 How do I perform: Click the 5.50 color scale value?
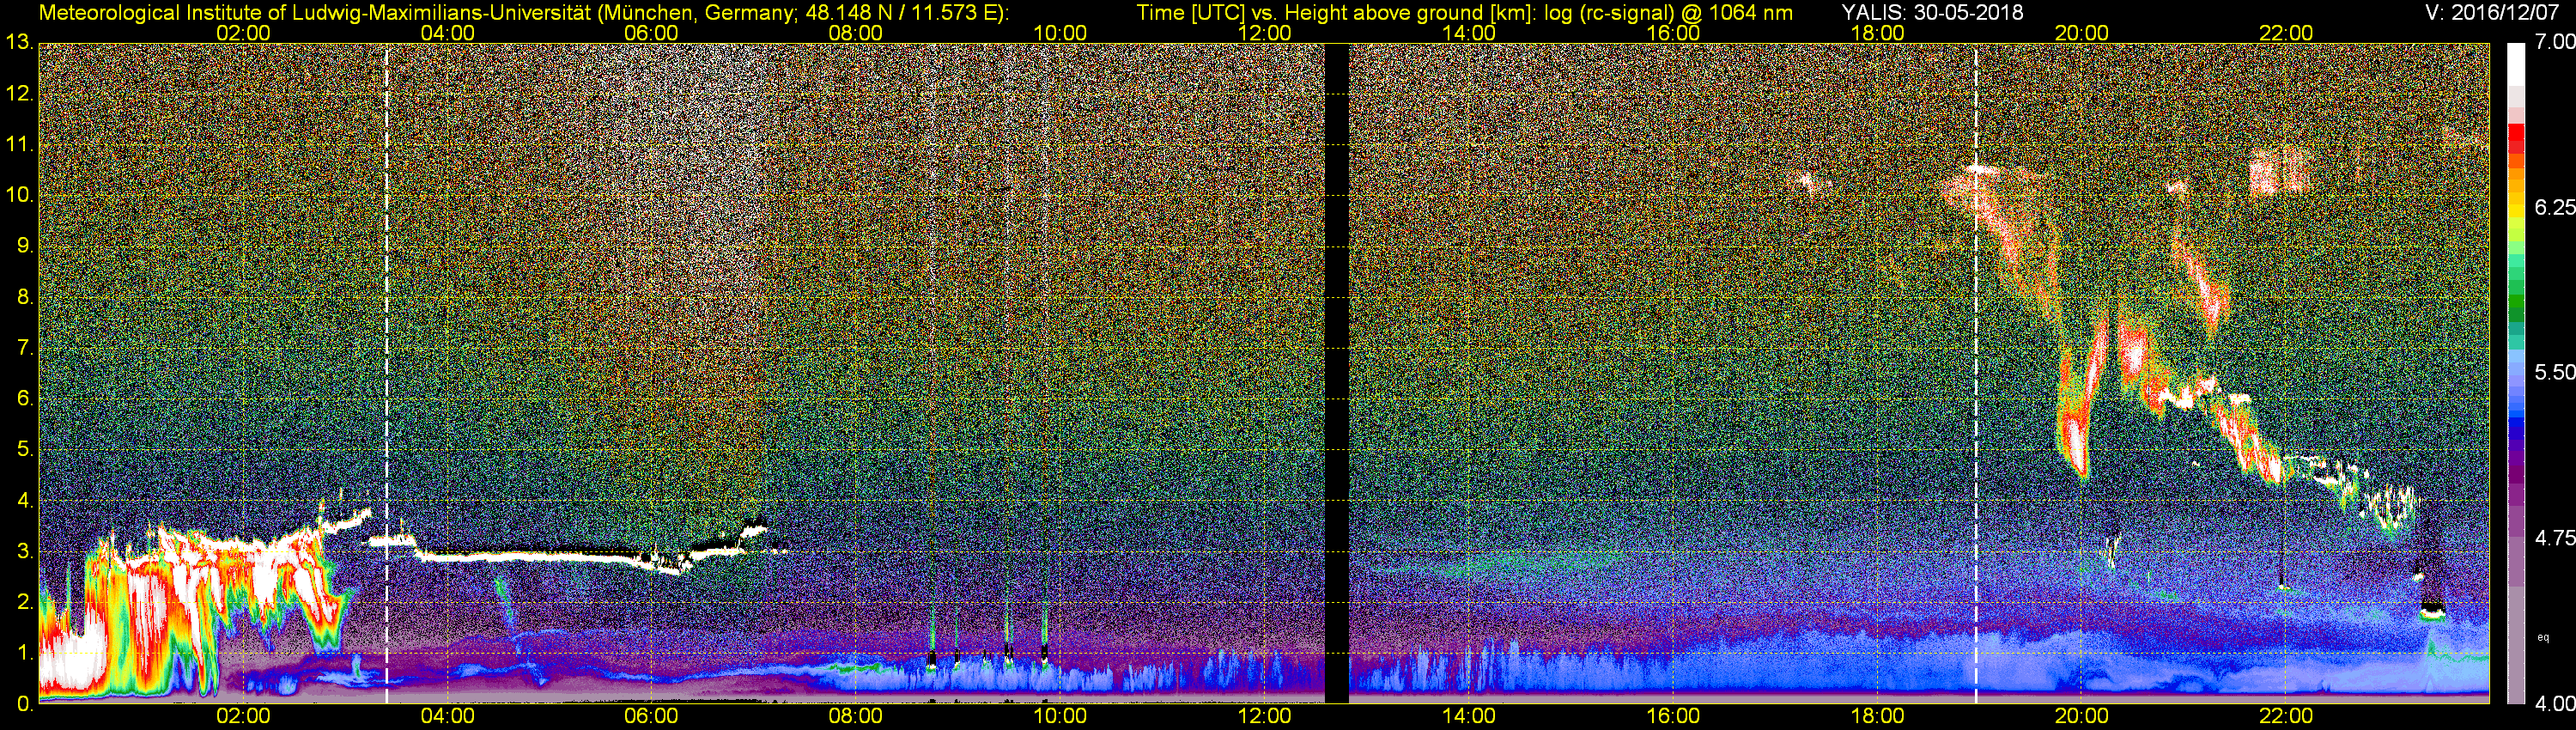point(2555,372)
